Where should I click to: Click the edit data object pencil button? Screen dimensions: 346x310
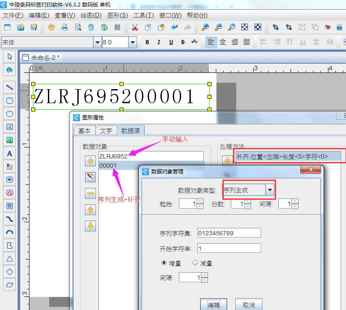click(x=90, y=177)
